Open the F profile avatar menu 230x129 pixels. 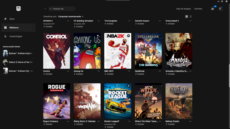(x=220, y=9)
